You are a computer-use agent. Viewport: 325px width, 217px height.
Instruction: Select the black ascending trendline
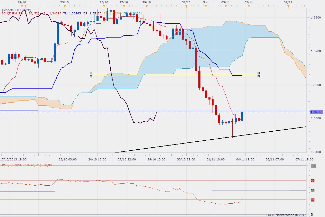(211, 139)
